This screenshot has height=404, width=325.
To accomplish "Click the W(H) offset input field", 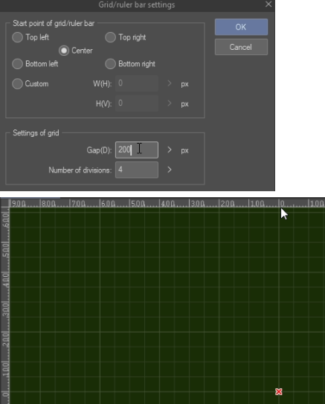I will pos(137,83).
